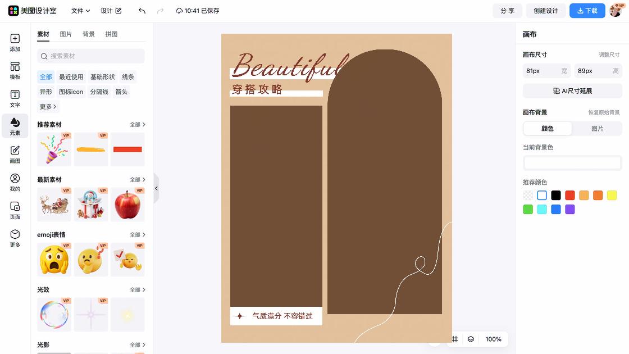629x354 pixels.
Task: Select the party popper element thumbnail
Action: click(54, 149)
